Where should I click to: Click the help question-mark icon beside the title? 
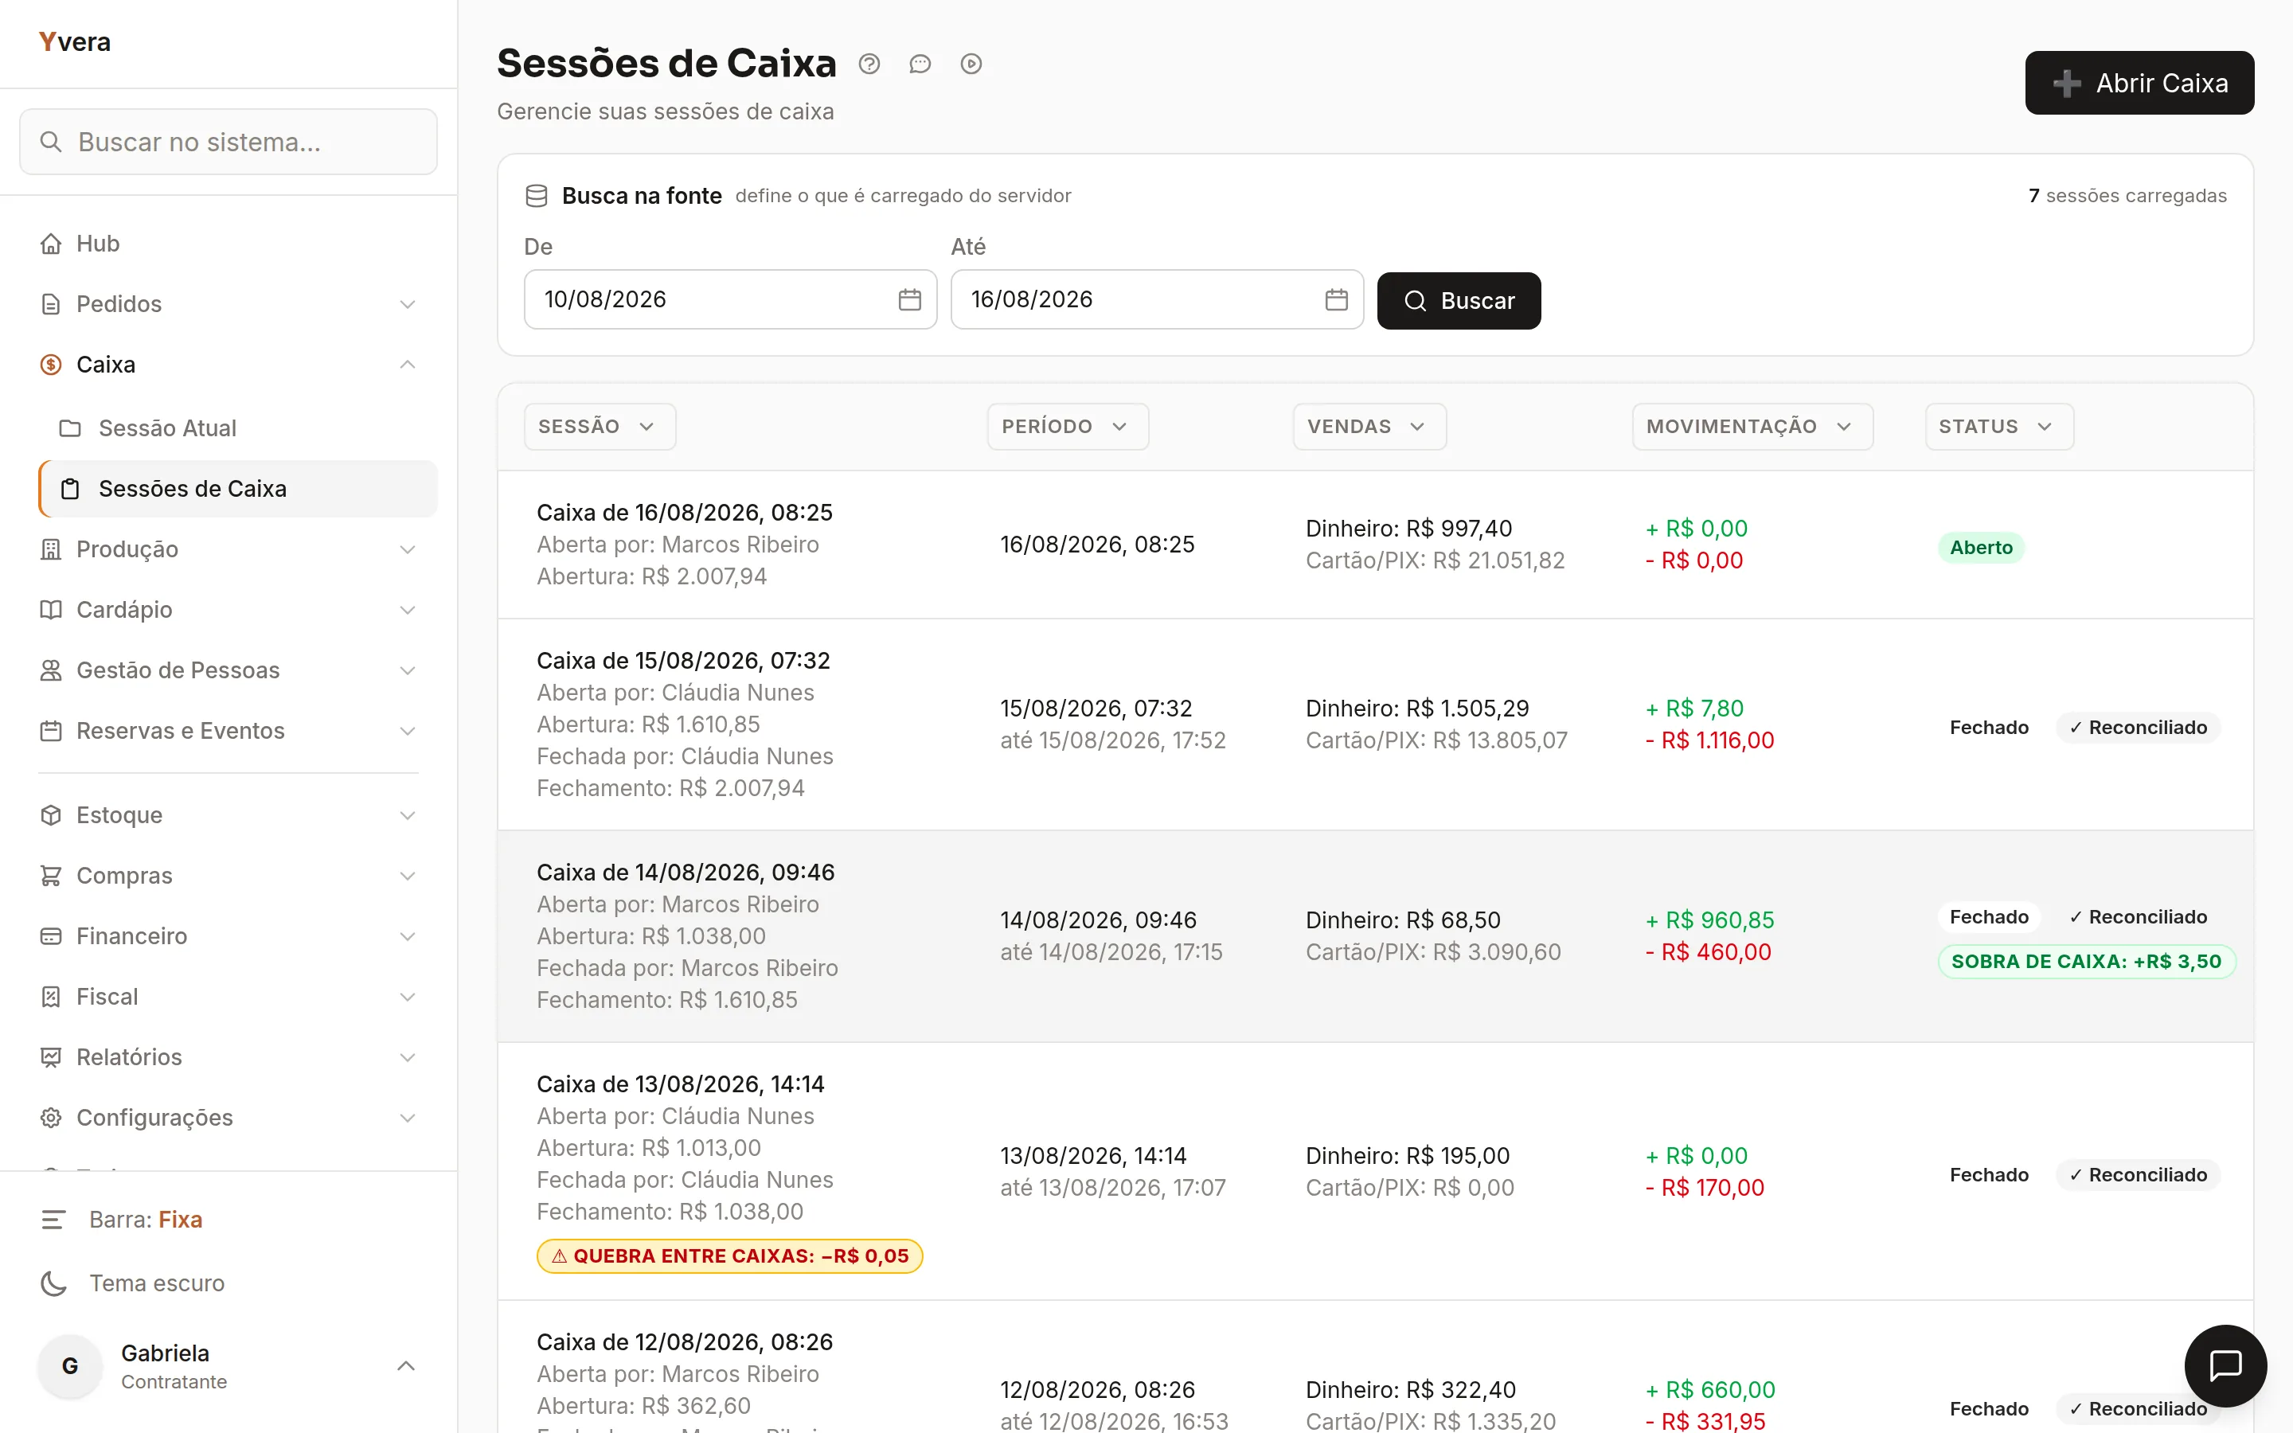coord(869,64)
